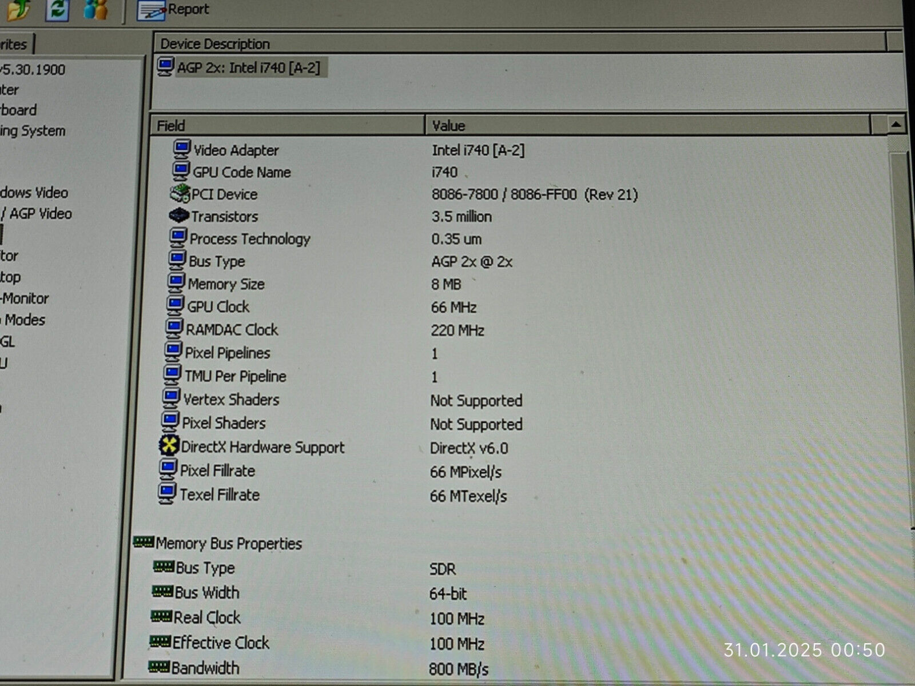Viewport: 915px width, 686px height.
Task: Click Bandwidth row memory icon
Action: click(159, 666)
